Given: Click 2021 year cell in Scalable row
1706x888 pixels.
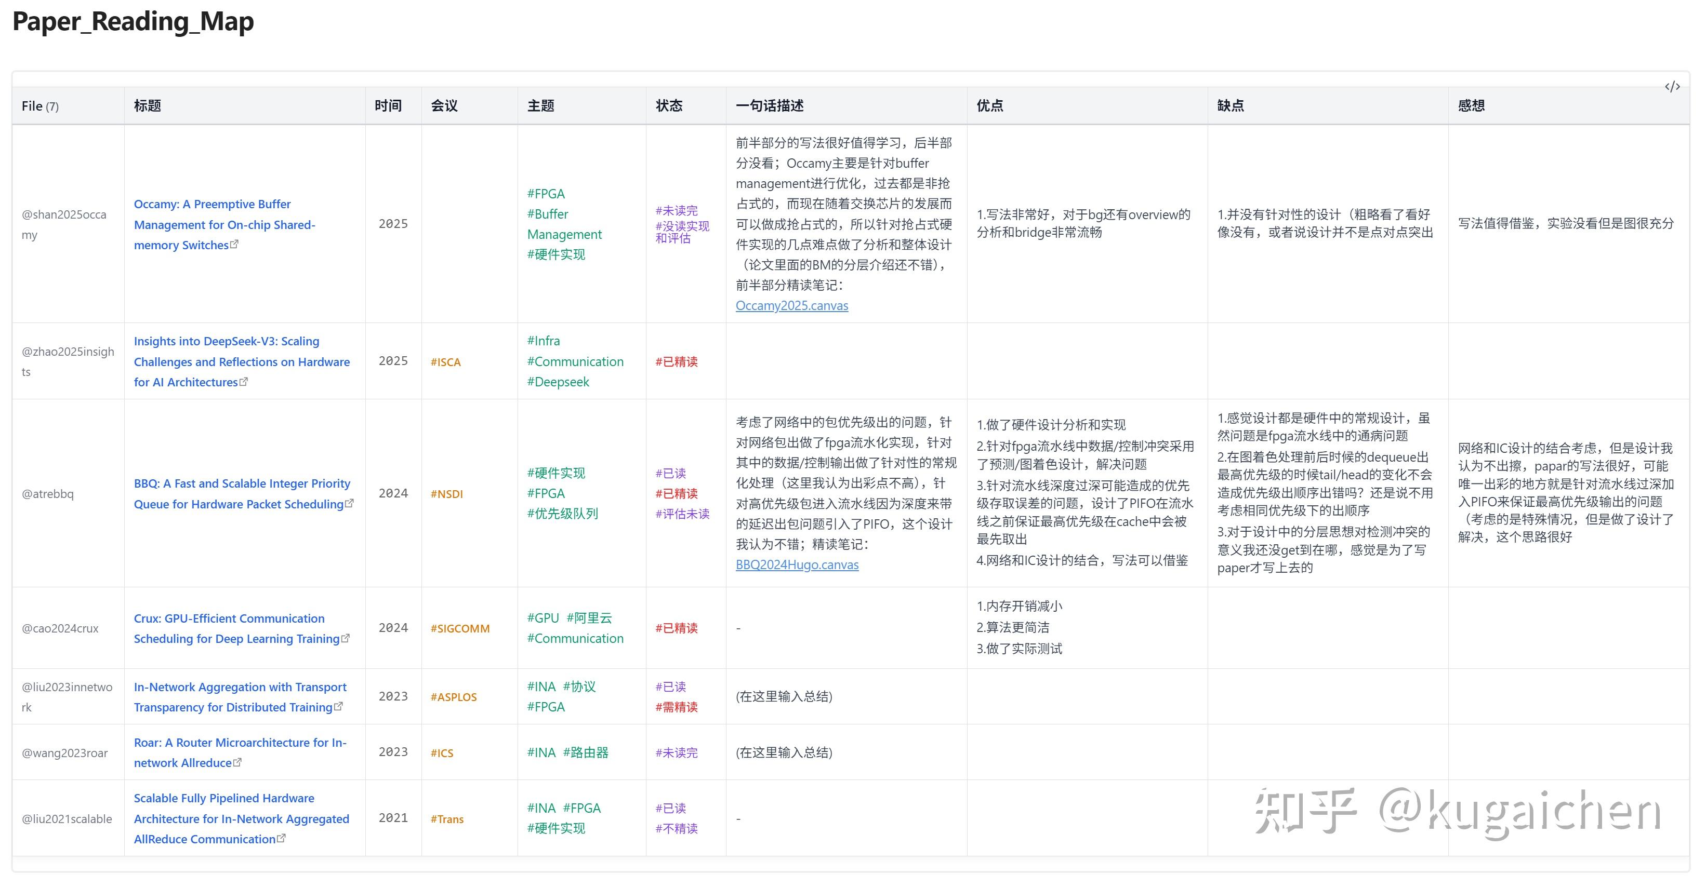Looking at the screenshot, I should [393, 818].
